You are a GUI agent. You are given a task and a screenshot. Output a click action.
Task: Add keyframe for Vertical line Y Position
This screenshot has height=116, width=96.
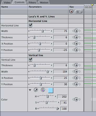click(x=76, y=84)
